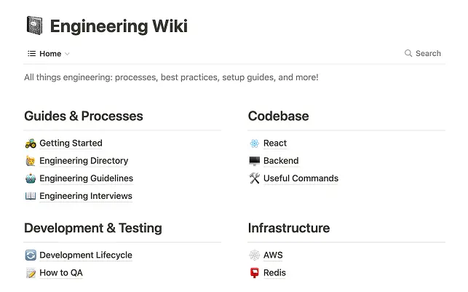Click the tools icon beside Useful Commands
Viewport: 468px width, 292px height.
(x=254, y=178)
